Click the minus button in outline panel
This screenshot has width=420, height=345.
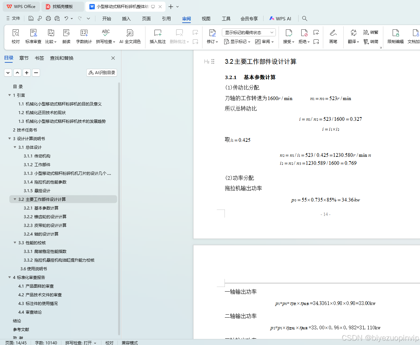coord(36,72)
